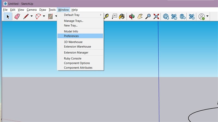Open the Camera menu
The width and height of the screenshot is (218, 122).
[x=32, y=10]
